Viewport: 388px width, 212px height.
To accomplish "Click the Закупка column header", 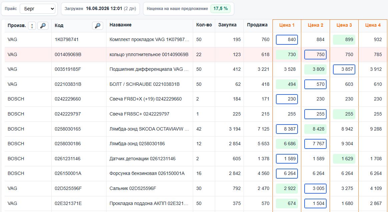I will (228, 25).
